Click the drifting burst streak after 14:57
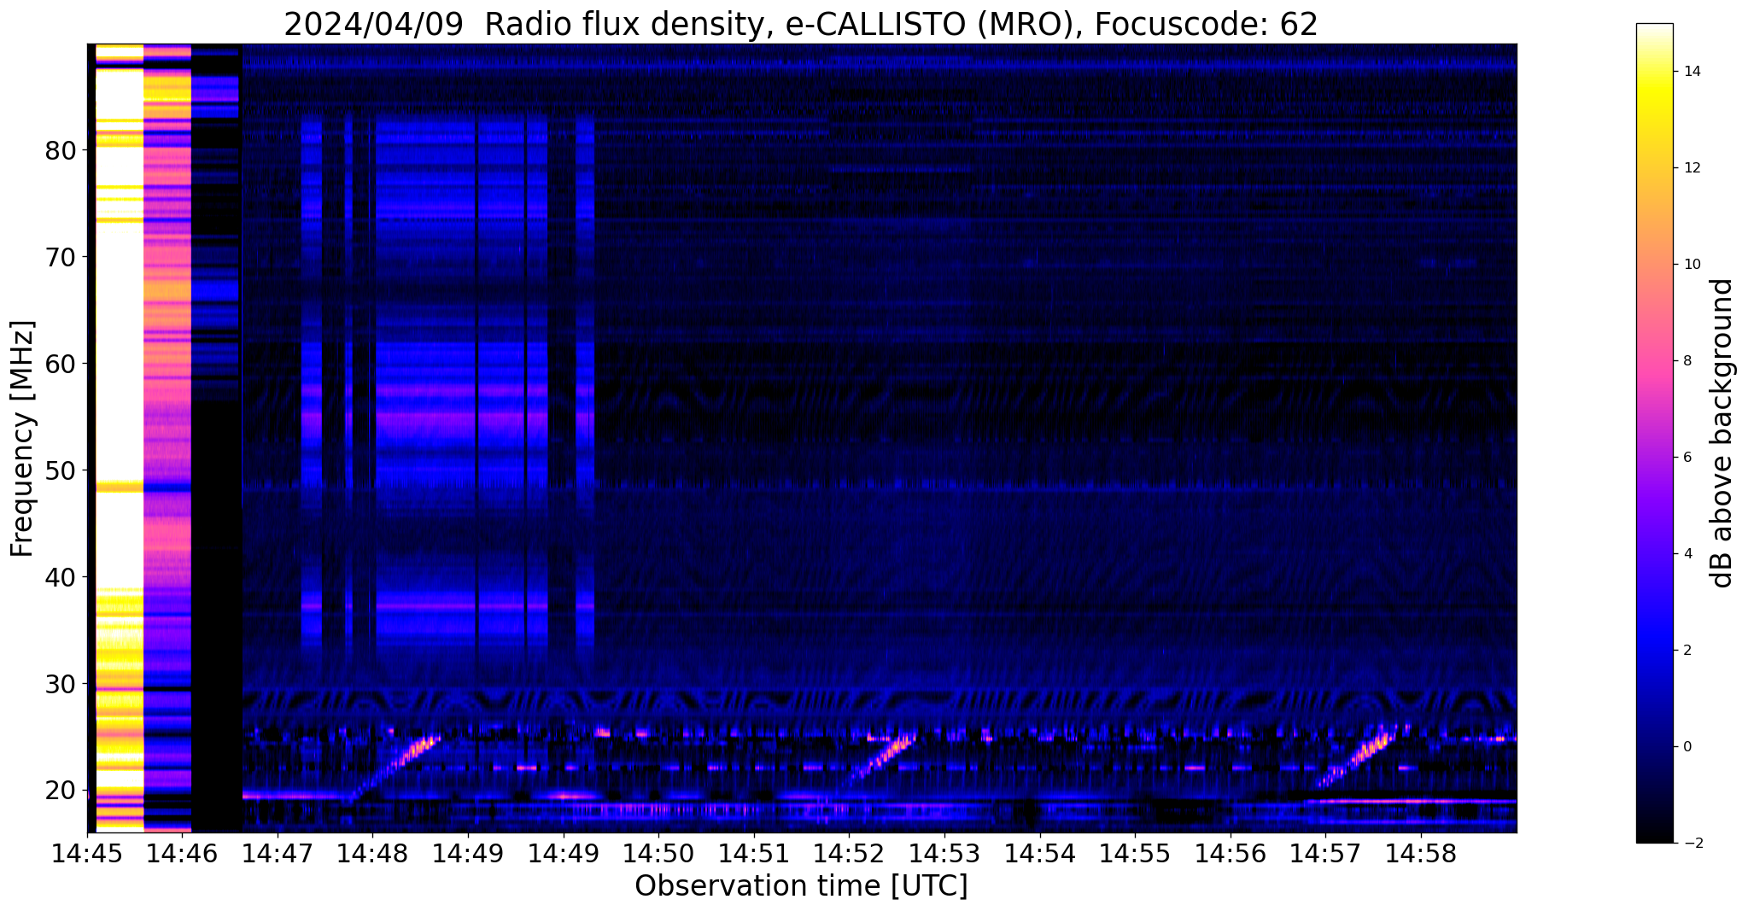 click(1361, 756)
